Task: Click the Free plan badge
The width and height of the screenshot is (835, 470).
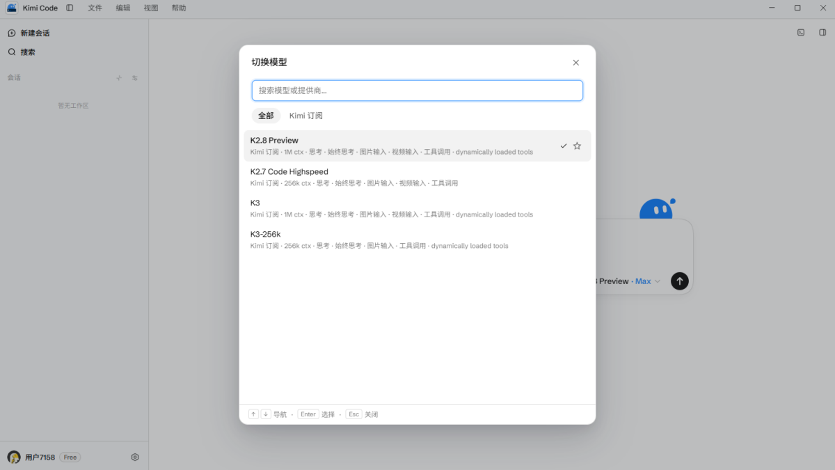Action: tap(70, 457)
